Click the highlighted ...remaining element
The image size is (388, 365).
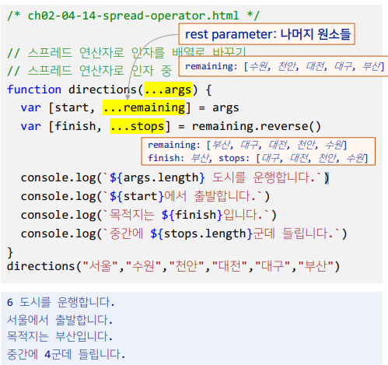144,107
